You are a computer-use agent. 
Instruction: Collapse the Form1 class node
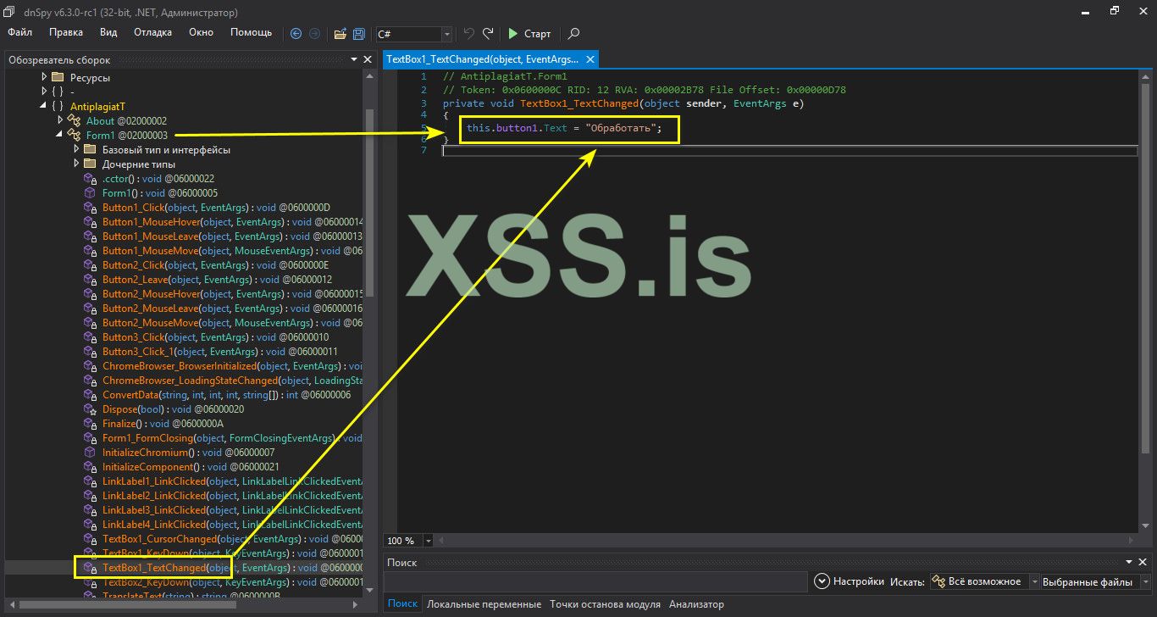(x=59, y=135)
